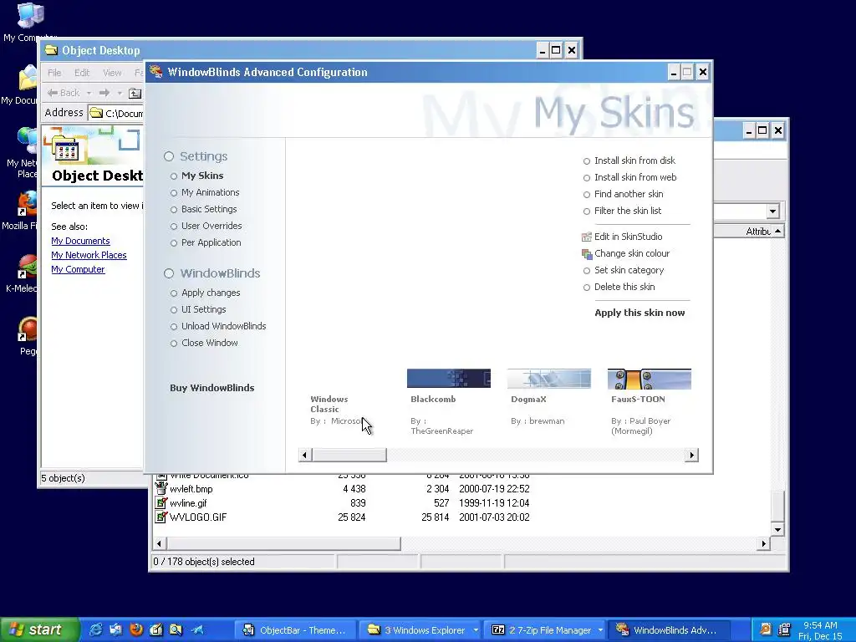The width and height of the screenshot is (856, 642).
Task: Click the WVLOGO.GIF file icon
Action: point(161,517)
